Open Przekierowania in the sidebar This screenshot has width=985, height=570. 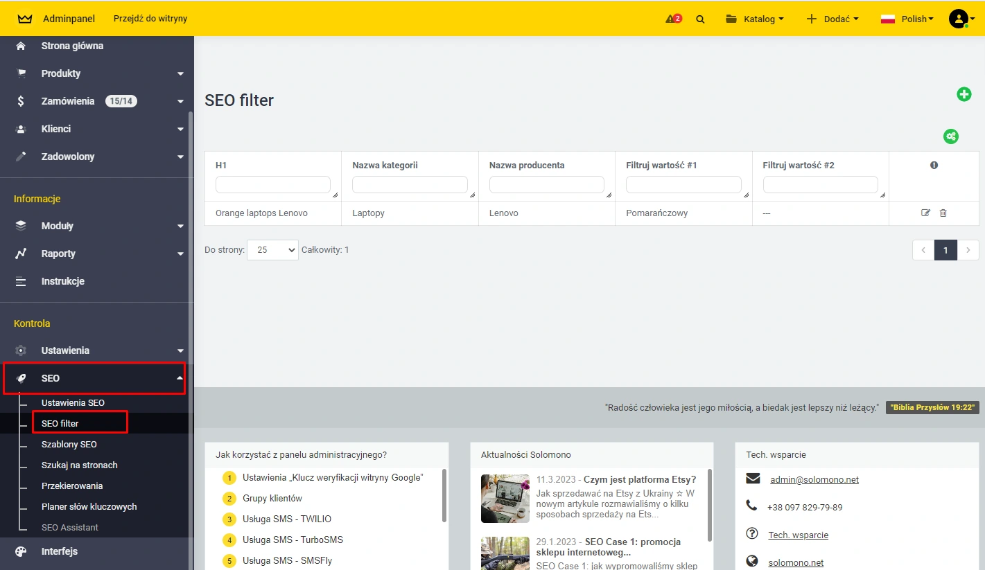pyautogui.click(x=73, y=486)
